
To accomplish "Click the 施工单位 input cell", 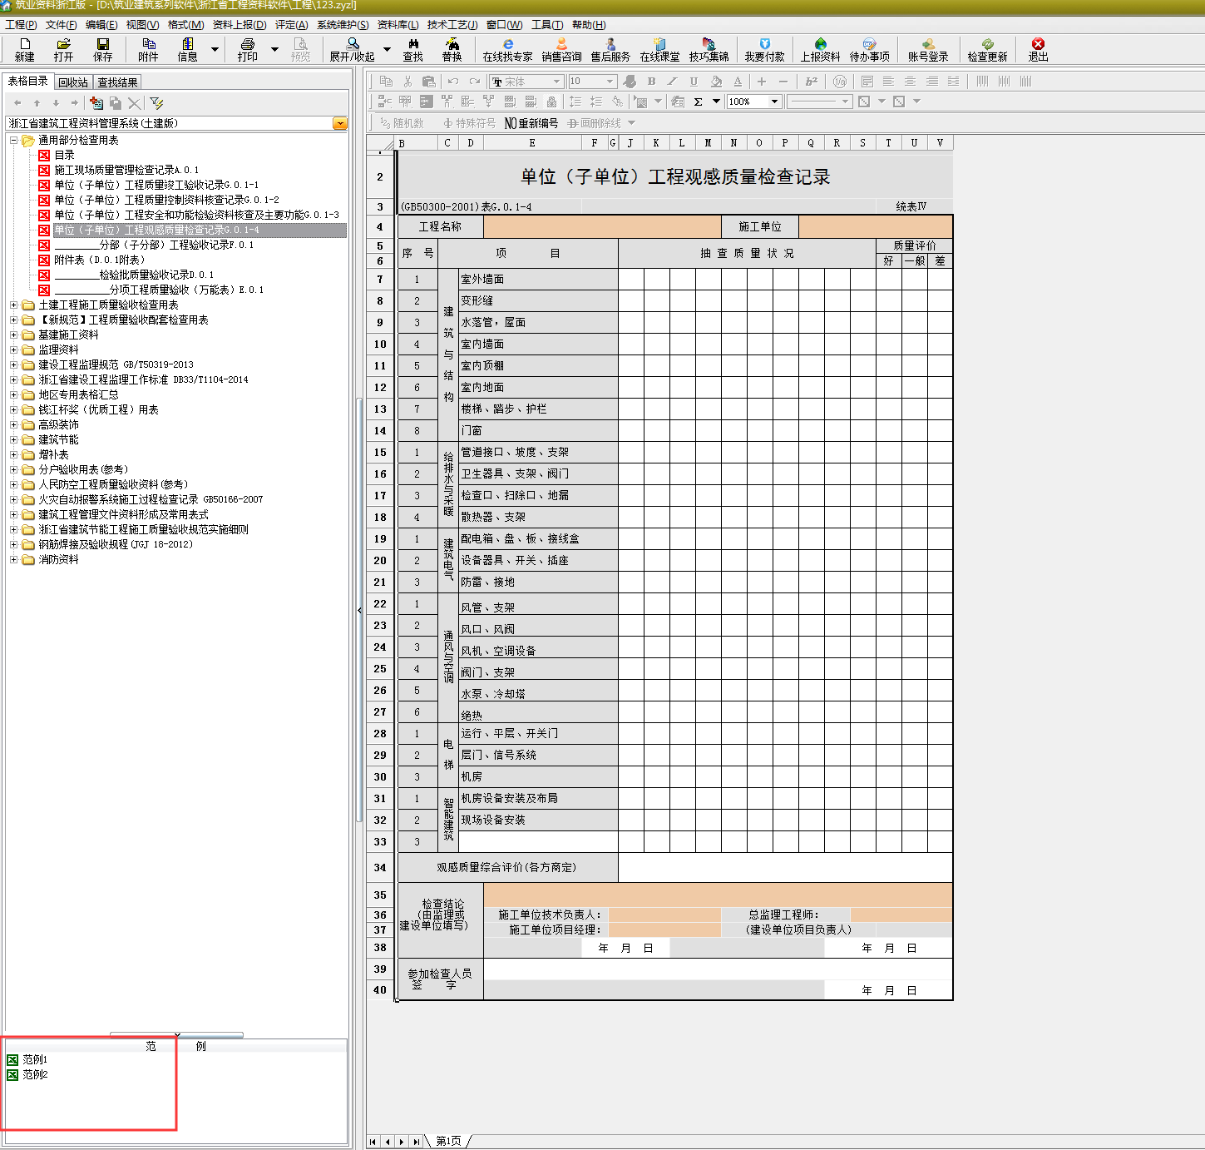I will click(x=876, y=226).
